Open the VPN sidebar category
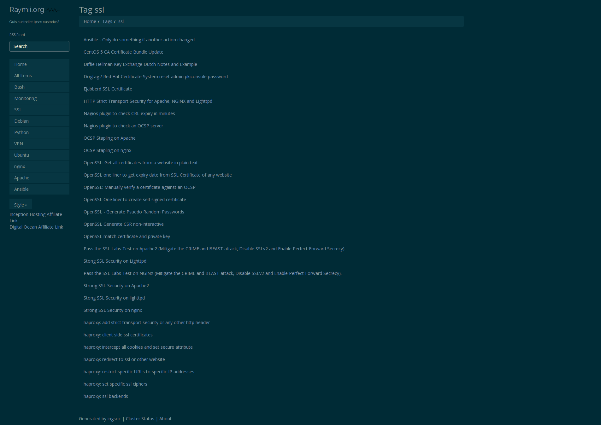601x425 pixels. (39, 144)
